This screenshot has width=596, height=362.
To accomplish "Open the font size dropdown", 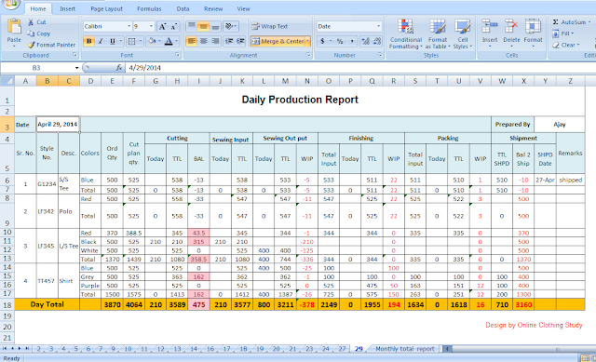I will [151, 26].
